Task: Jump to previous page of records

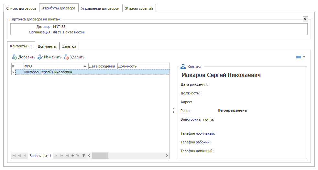Action: (19, 155)
